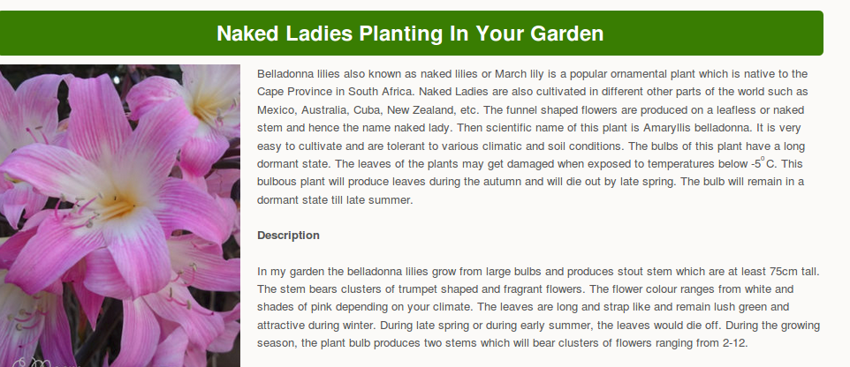Click the yellow center of large lily
Image resolution: width=850 pixels, height=367 pixels.
point(116,206)
